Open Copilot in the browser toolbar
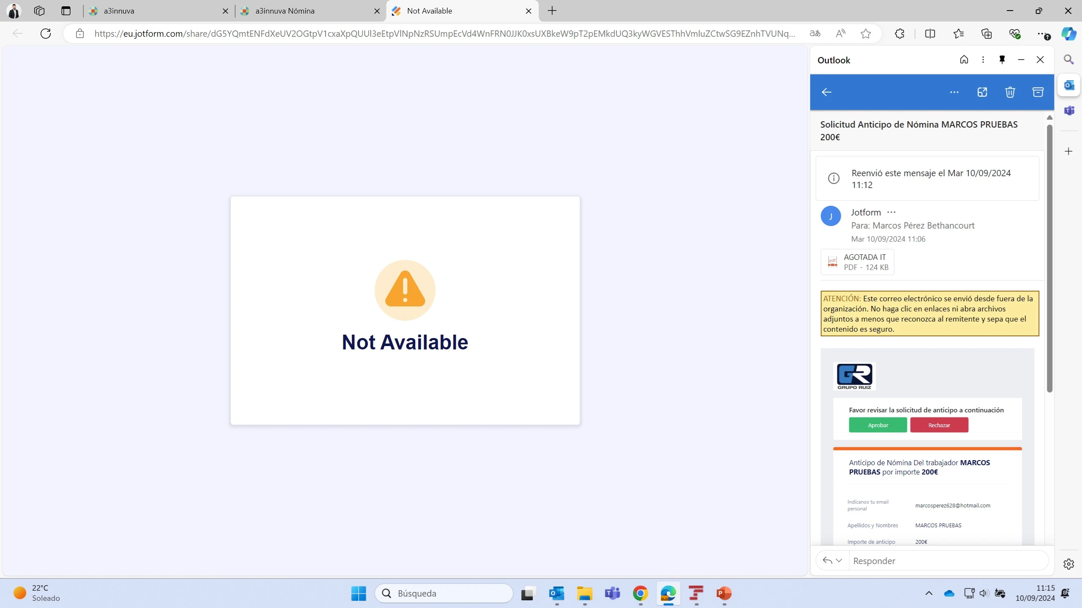 pos(1069,34)
